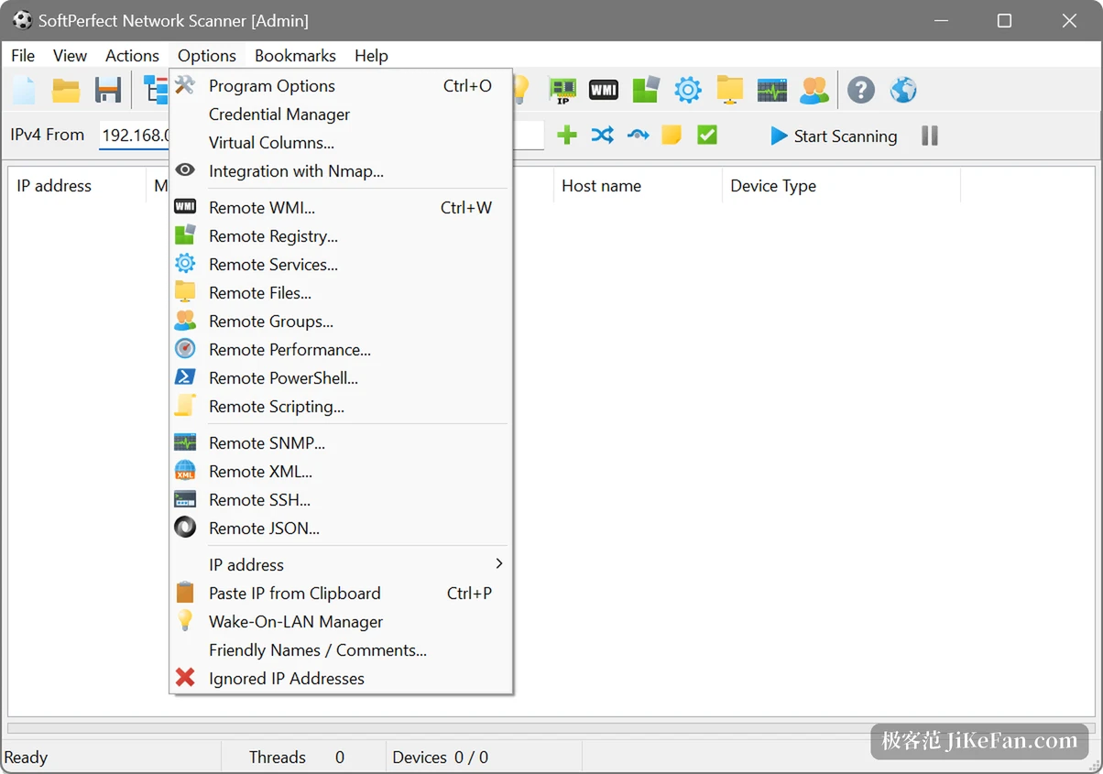This screenshot has width=1103, height=774.
Task: Open Remote SSH... menu entry
Action: 341,500
